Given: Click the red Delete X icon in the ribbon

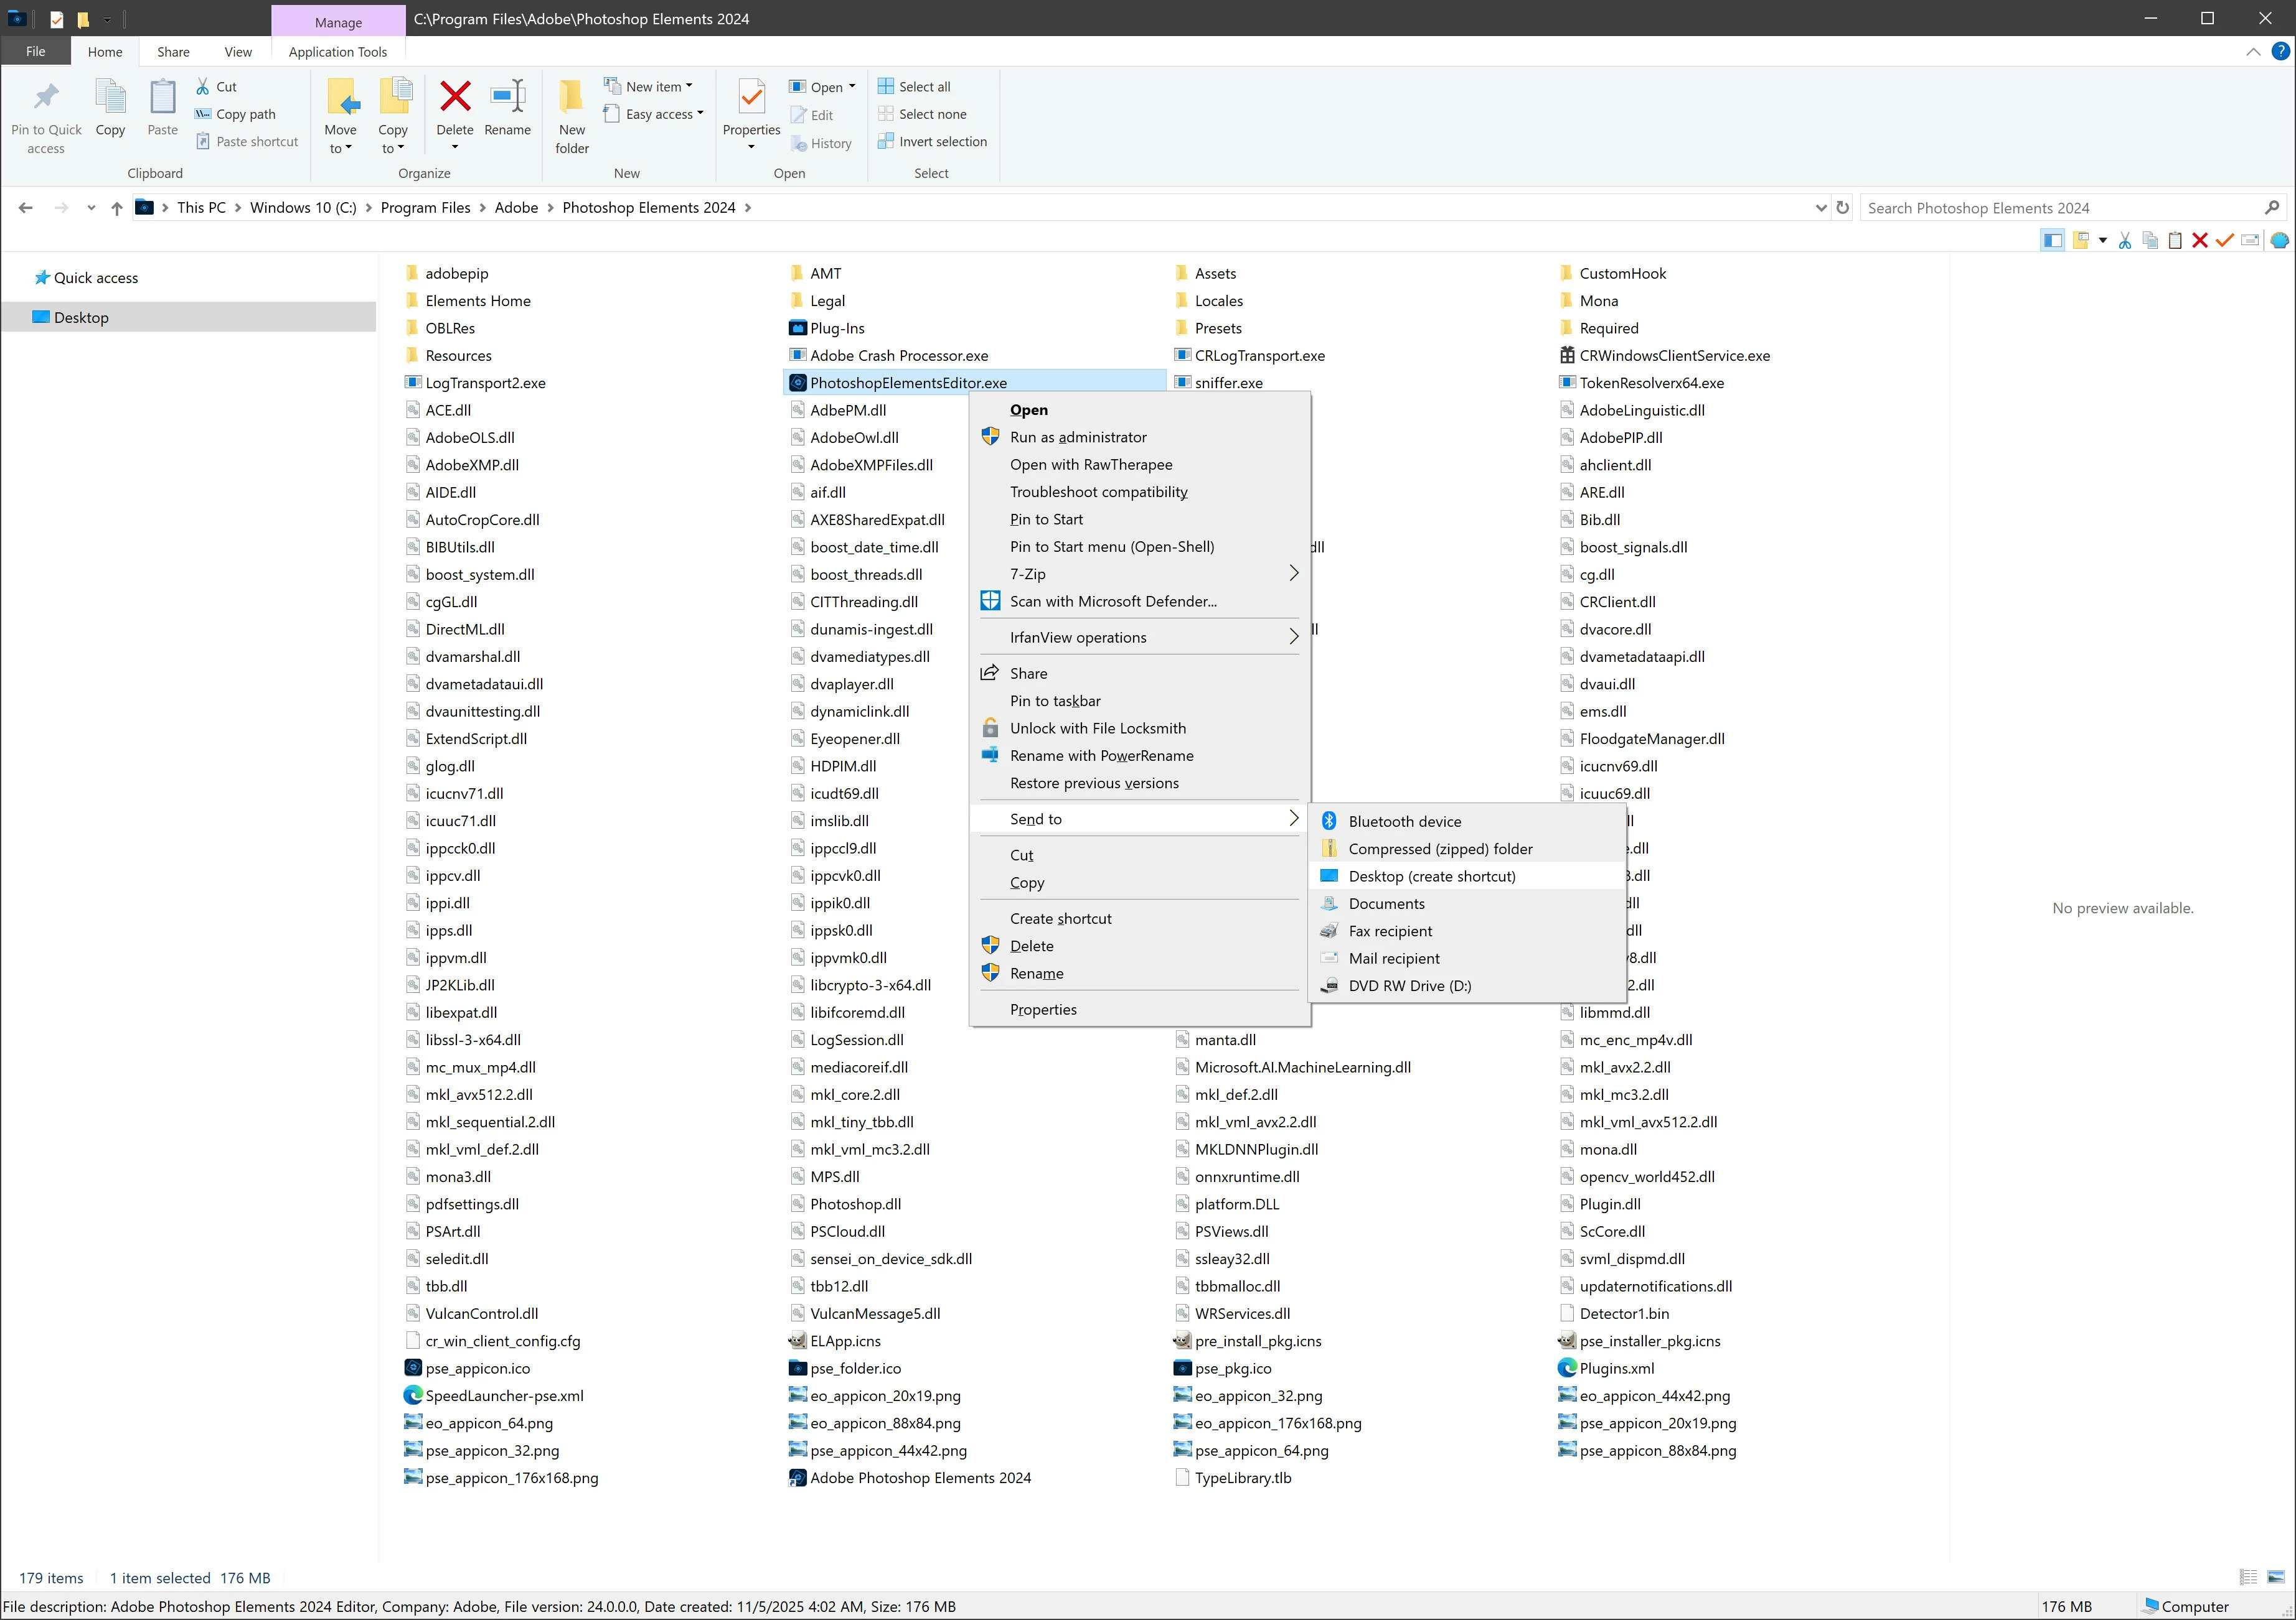Looking at the screenshot, I should (x=455, y=97).
